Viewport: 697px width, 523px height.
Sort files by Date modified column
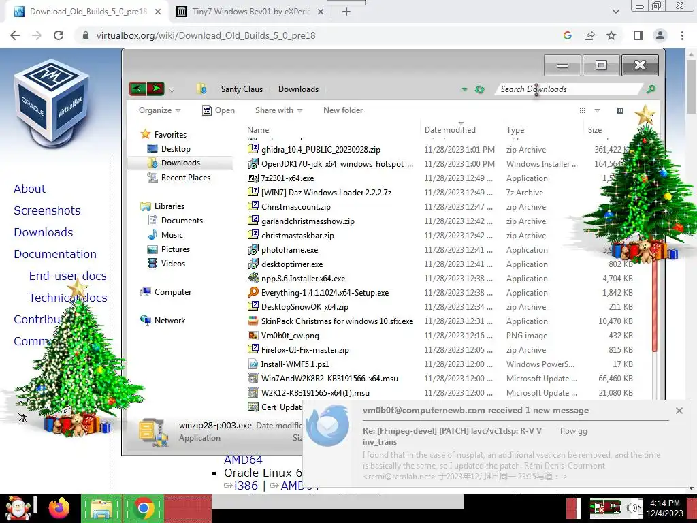(x=450, y=130)
